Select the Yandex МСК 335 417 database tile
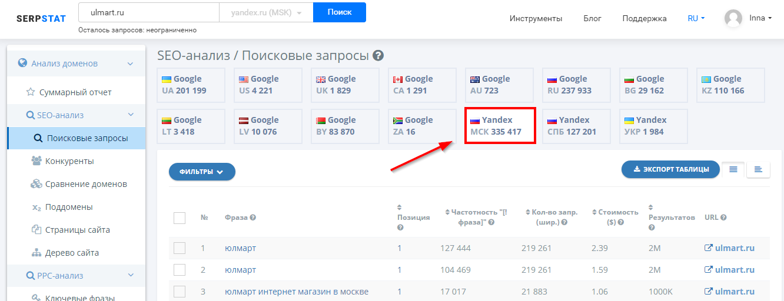This screenshot has width=784, height=301. point(500,126)
